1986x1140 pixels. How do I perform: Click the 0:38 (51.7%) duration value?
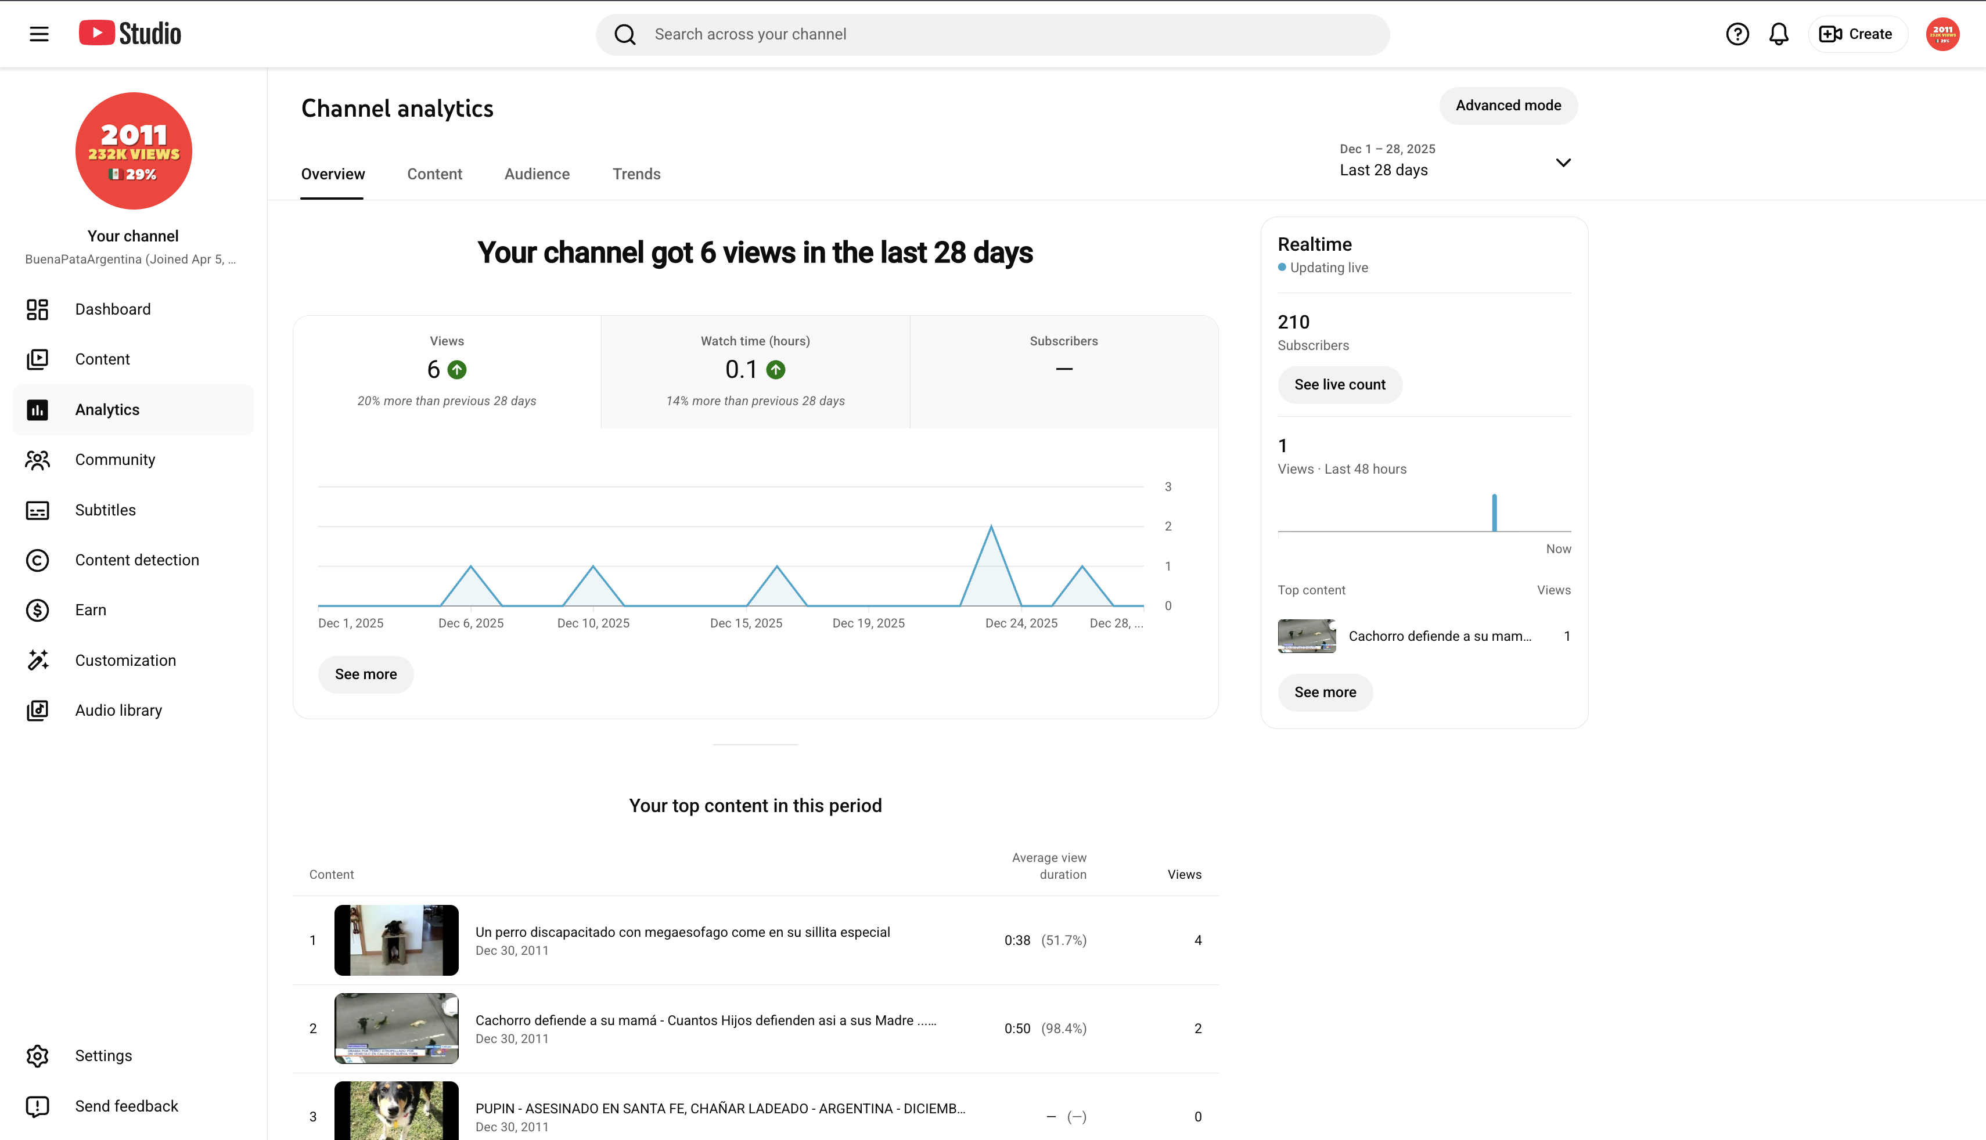tap(1045, 940)
